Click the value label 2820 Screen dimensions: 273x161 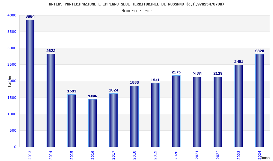[x=260, y=51]
